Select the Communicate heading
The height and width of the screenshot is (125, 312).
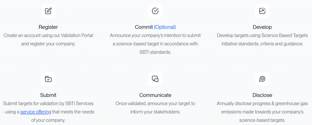pos(155,95)
